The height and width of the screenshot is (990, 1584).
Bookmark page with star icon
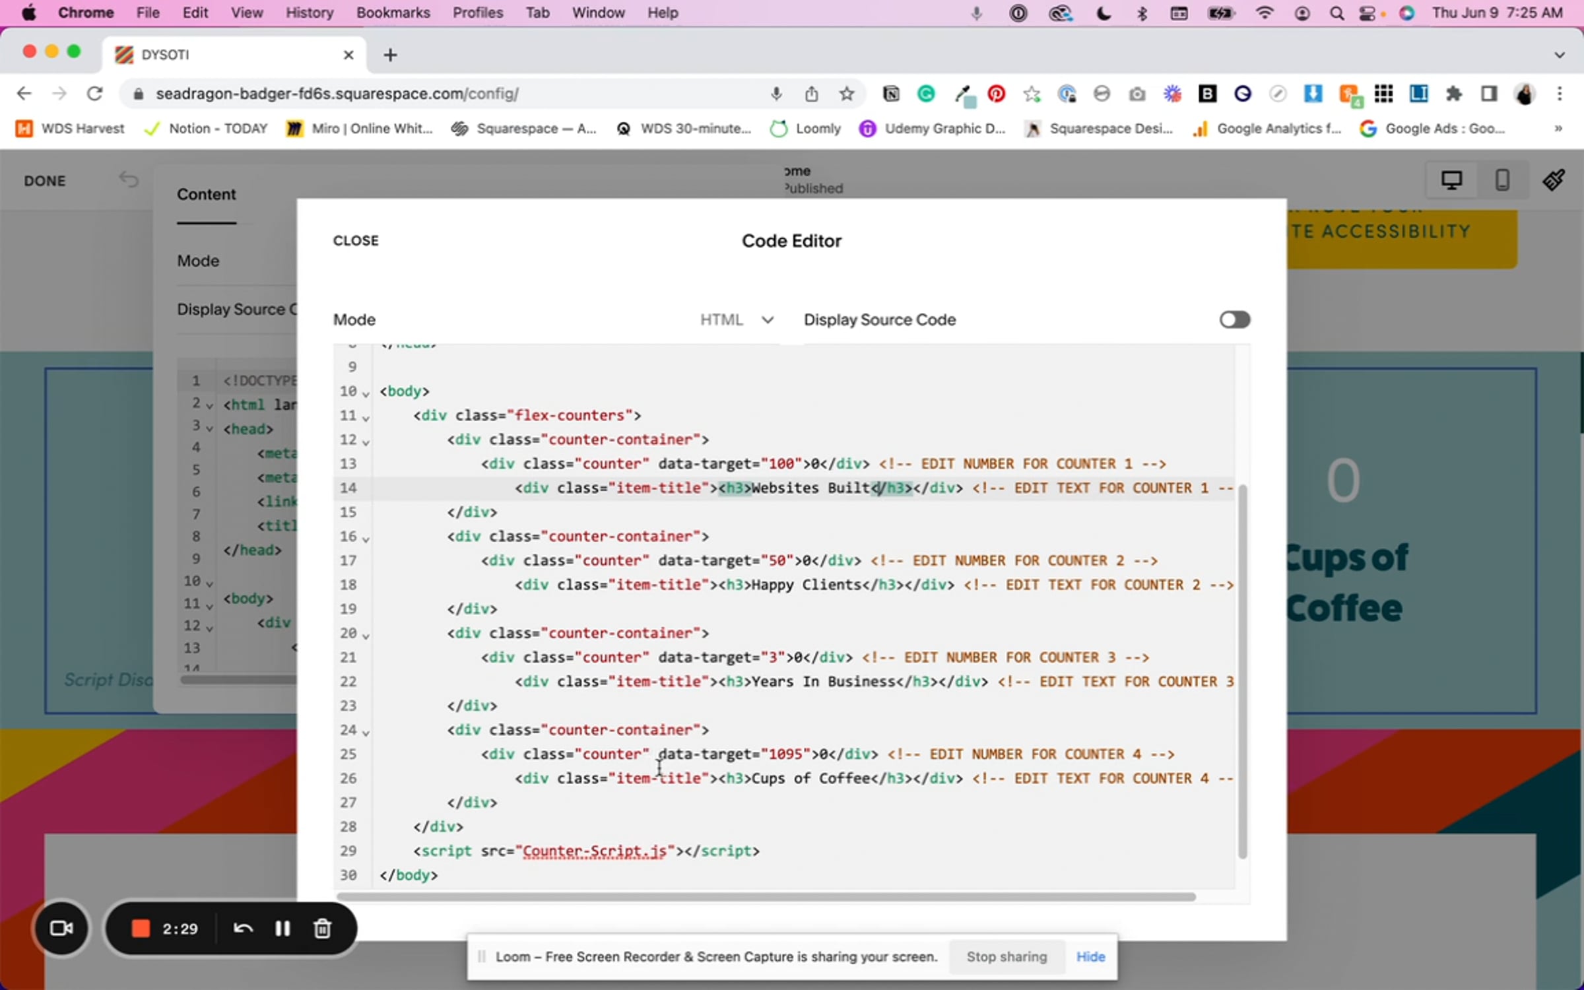(x=847, y=94)
